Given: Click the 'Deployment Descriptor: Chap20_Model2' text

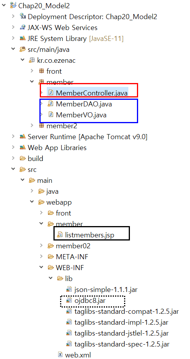Looking at the screenshot, I should tap(92, 16).
